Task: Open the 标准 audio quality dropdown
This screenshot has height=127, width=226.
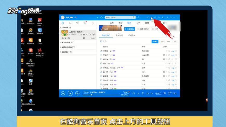Action: pyautogui.click(x=86, y=92)
